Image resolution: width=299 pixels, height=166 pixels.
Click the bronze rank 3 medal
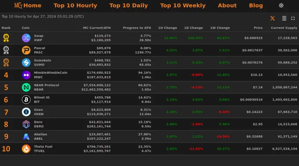click(6, 63)
